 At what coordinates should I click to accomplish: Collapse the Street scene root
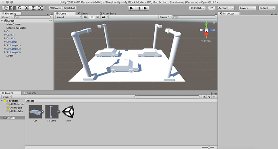pyautogui.click(x=2, y=21)
